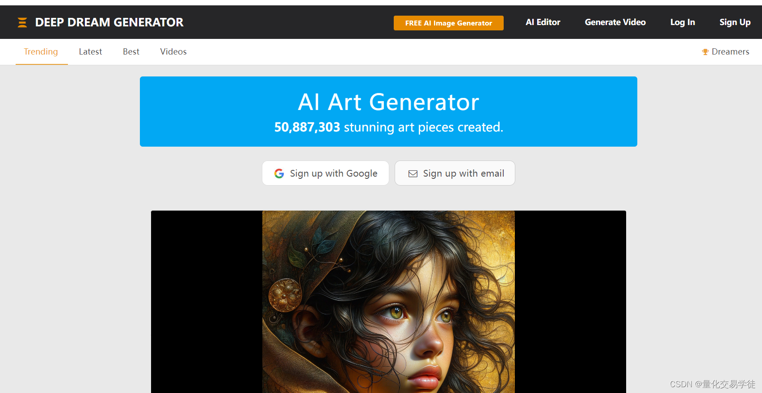This screenshot has width=762, height=393.
Task: Select the Trending tab
Action: click(41, 52)
